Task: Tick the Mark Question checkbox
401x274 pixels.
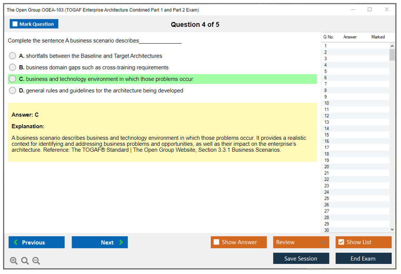Action: click(x=15, y=24)
